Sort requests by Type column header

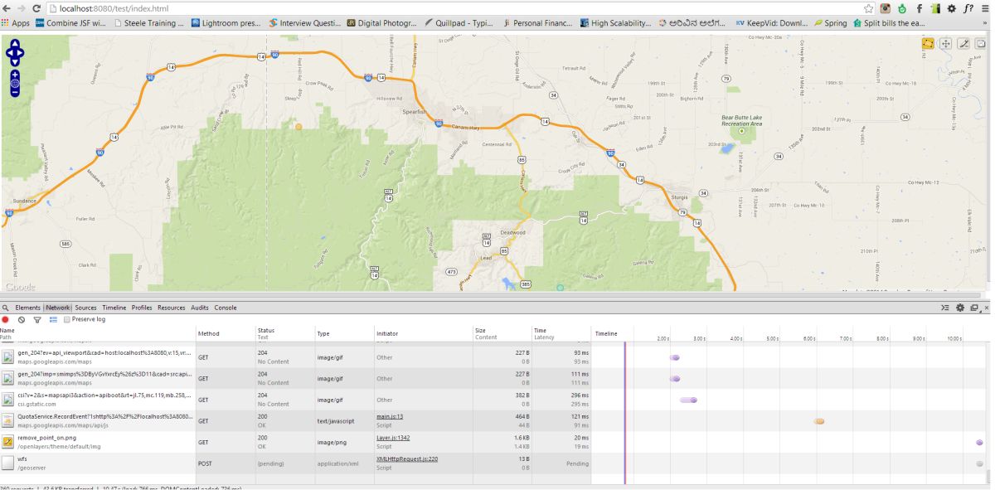click(343, 333)
